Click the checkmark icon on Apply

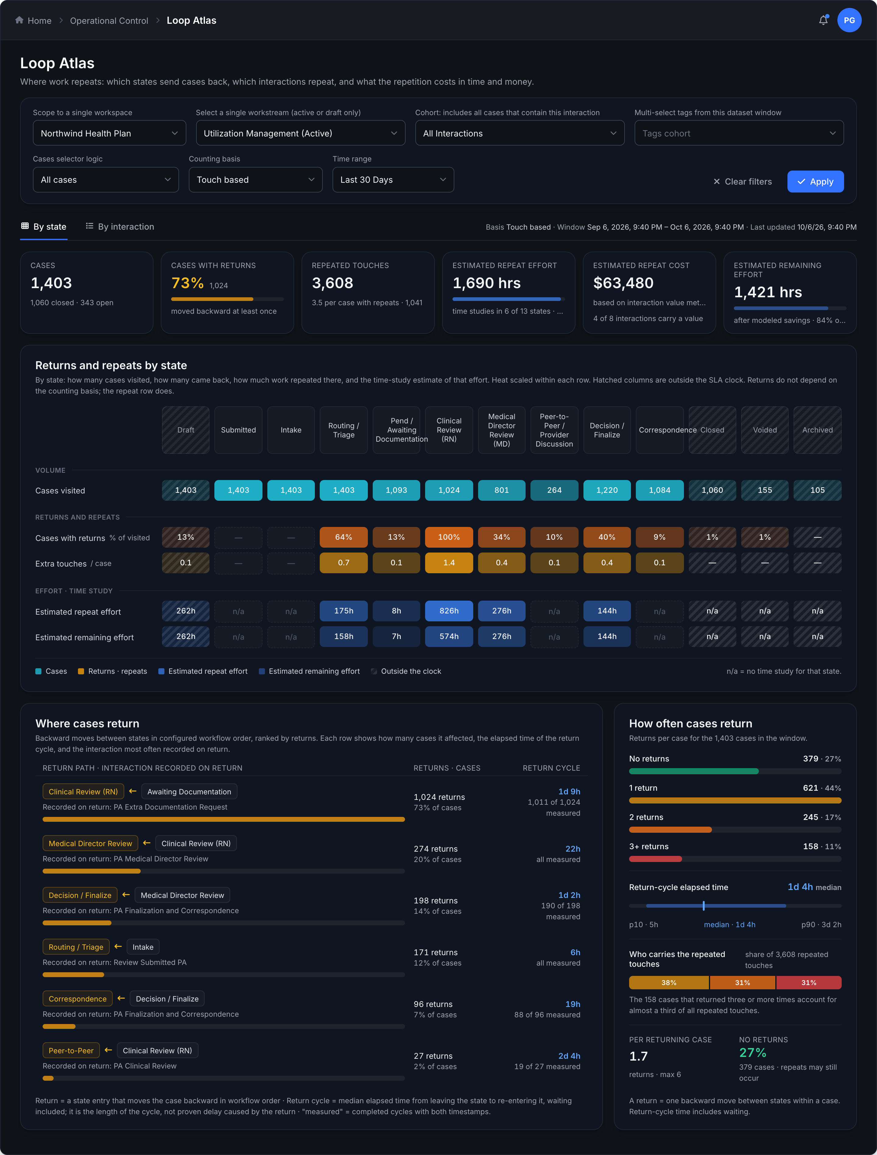[801, 182]
